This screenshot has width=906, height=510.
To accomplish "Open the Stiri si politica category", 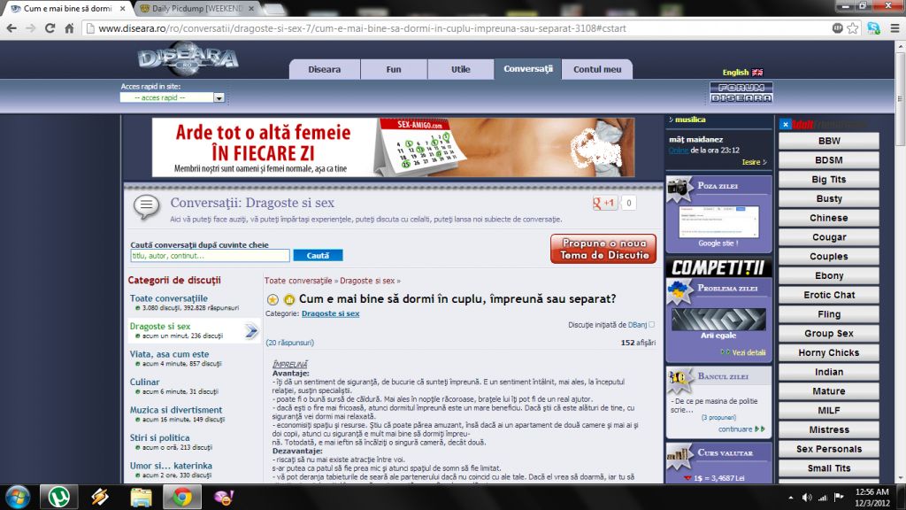I will point(159,437).
